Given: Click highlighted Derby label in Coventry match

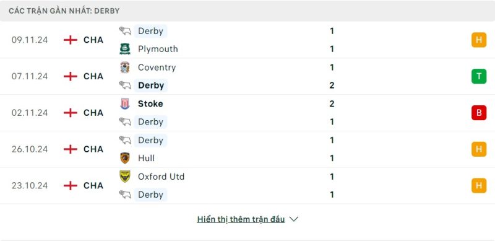Looking at the screenshot, I should point(151,85).
